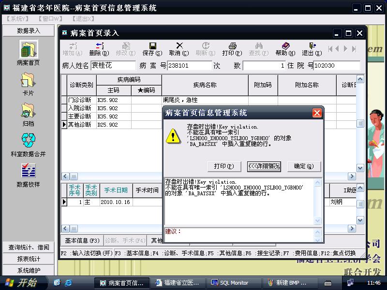The width and height of the screenshot is (387, 290).
Task: Click diagnosis grid vertical scrollbar thumb
Action: pos(360,123)
